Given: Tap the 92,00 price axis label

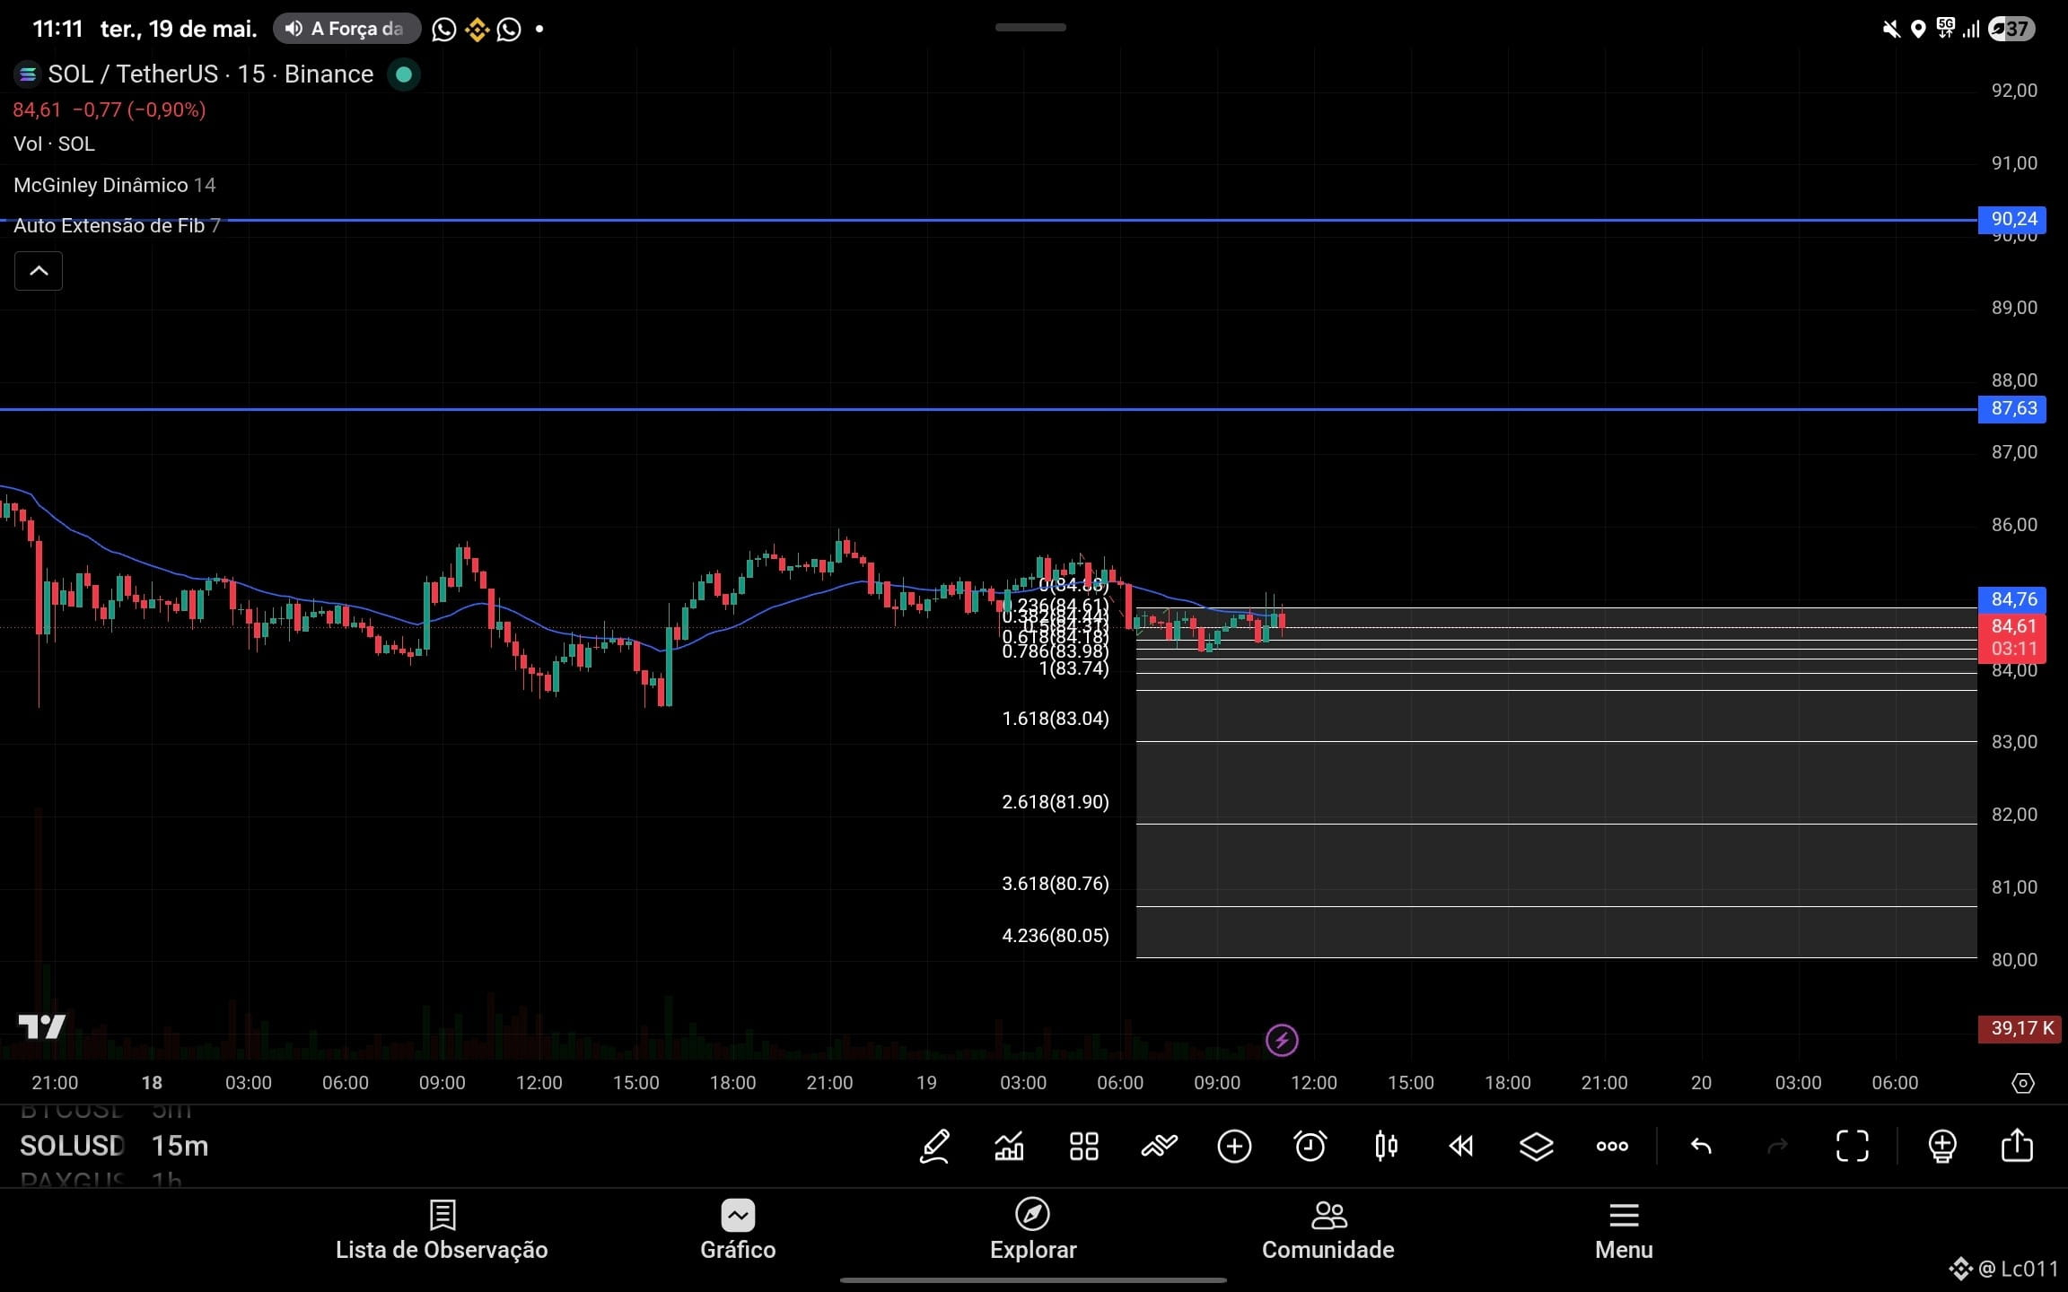Looking at the screenshot, I should (2014, 91).
